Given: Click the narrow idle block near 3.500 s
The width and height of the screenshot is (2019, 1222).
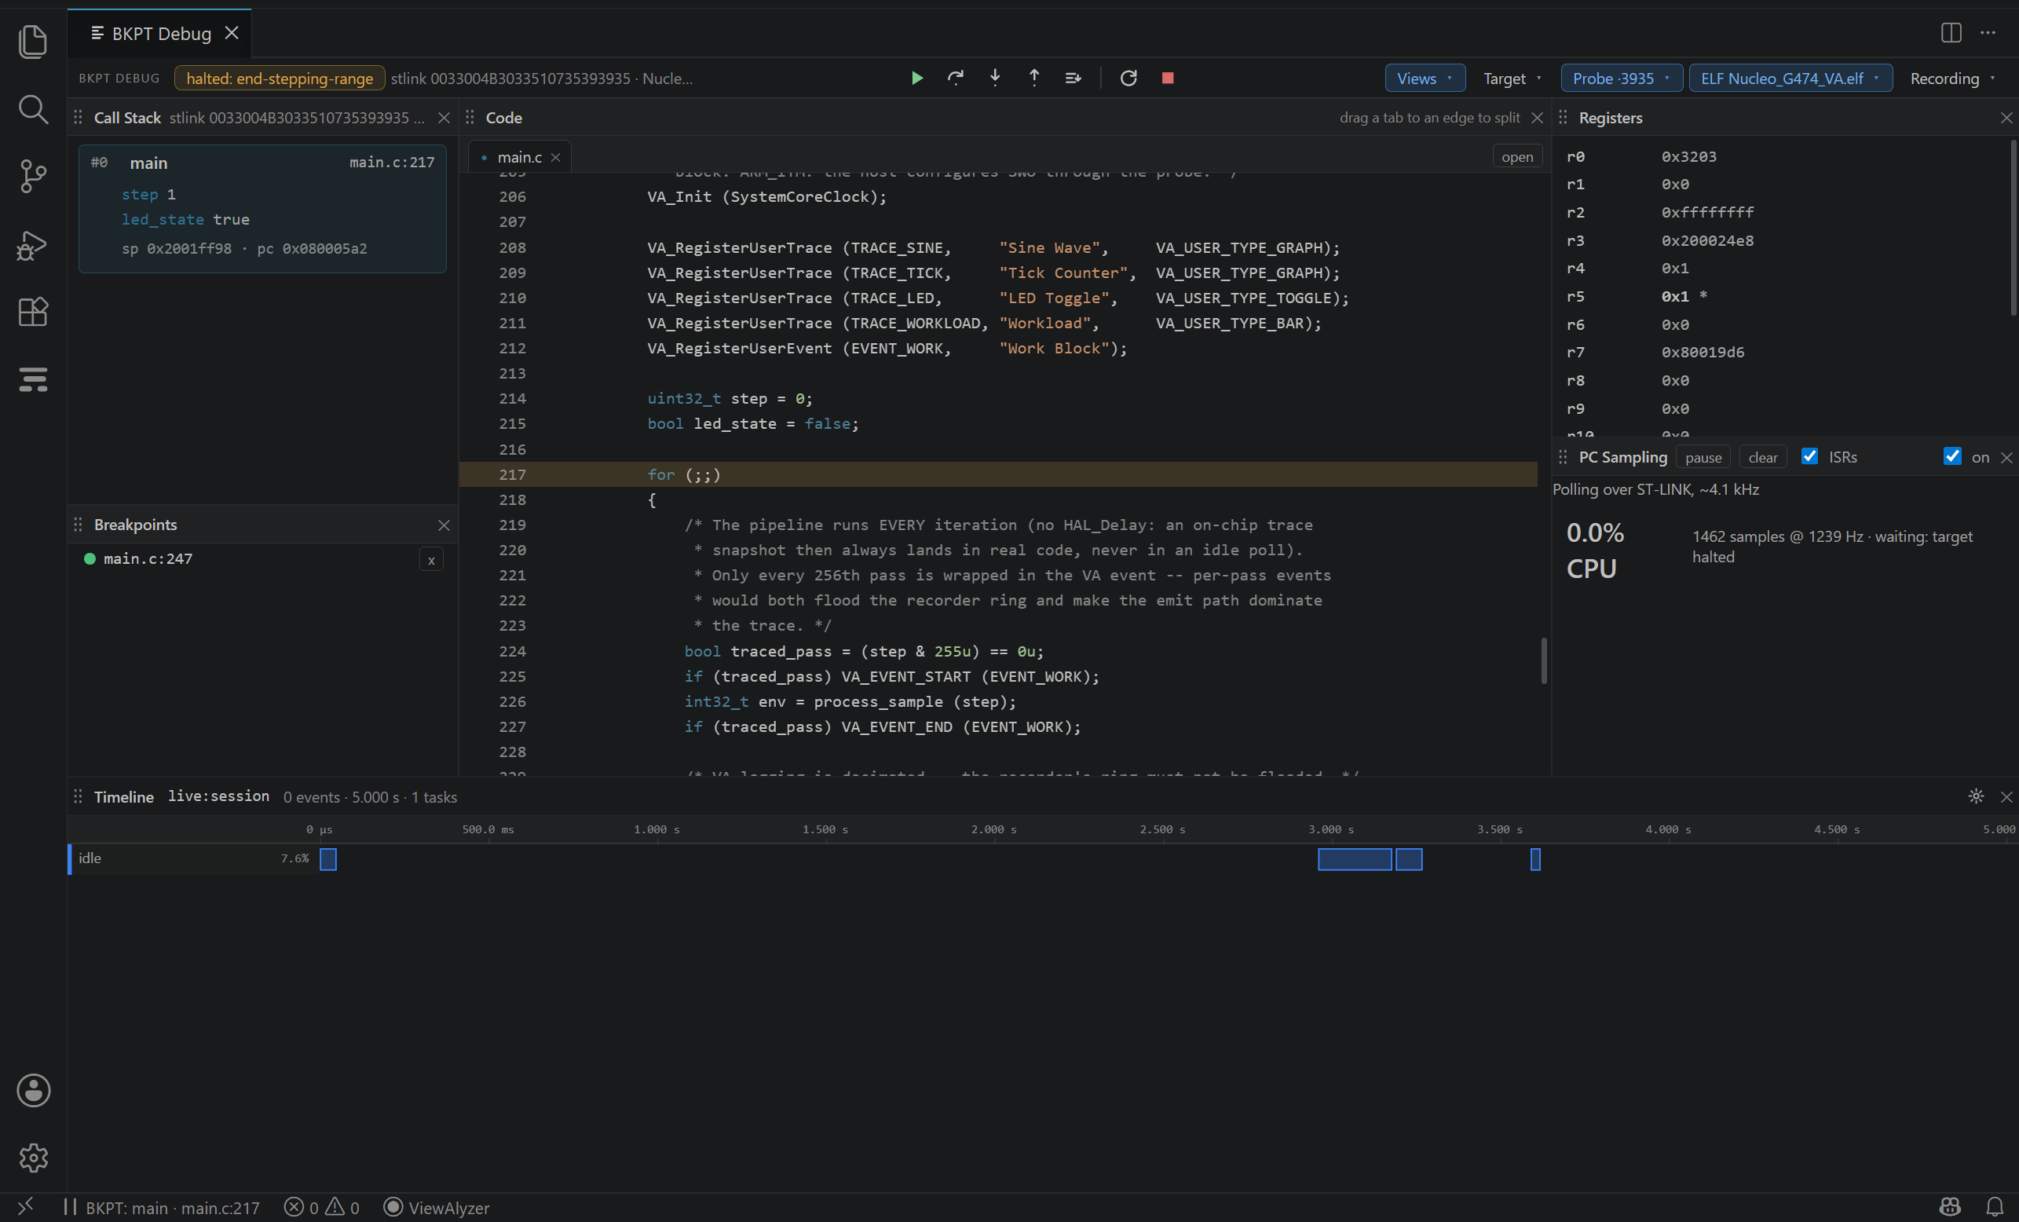Looking at the screenshot, I should coord(1534,859).
